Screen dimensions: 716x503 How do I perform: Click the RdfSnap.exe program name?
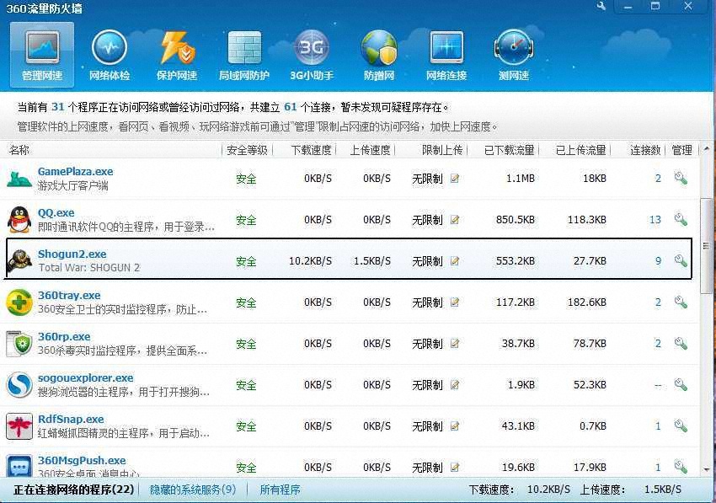[x=71, y=420]
